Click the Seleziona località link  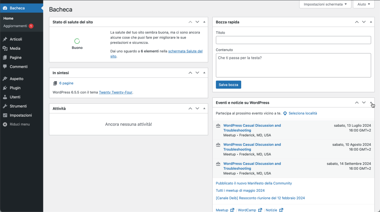click(303, 113)
